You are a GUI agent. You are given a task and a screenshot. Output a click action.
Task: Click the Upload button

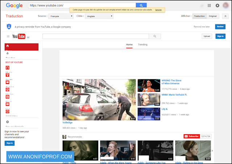207,36
